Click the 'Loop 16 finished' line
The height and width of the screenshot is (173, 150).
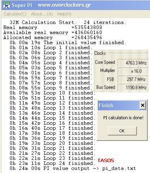pyautogui.click(x=53, y=123)
